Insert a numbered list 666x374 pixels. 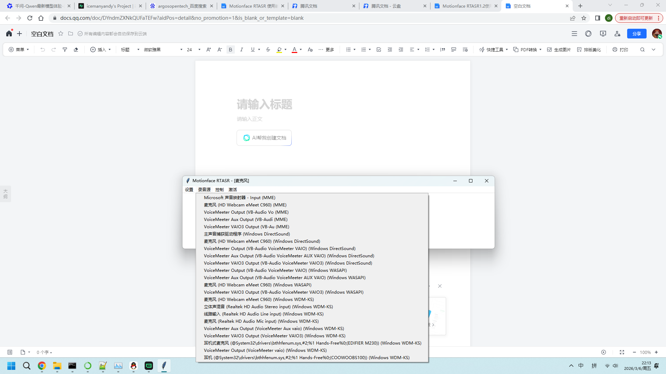pyautogui.click(x=364, y=50)
